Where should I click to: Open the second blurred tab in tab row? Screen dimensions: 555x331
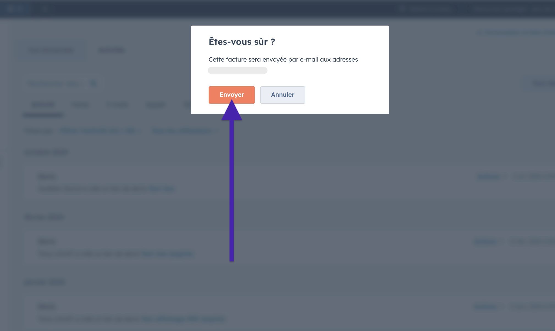(81, 105)
